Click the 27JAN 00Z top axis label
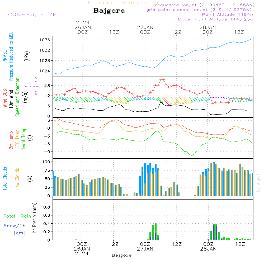The width and height of the screenshot is (264, 264). pyautogui.click(x=145, y=30)
